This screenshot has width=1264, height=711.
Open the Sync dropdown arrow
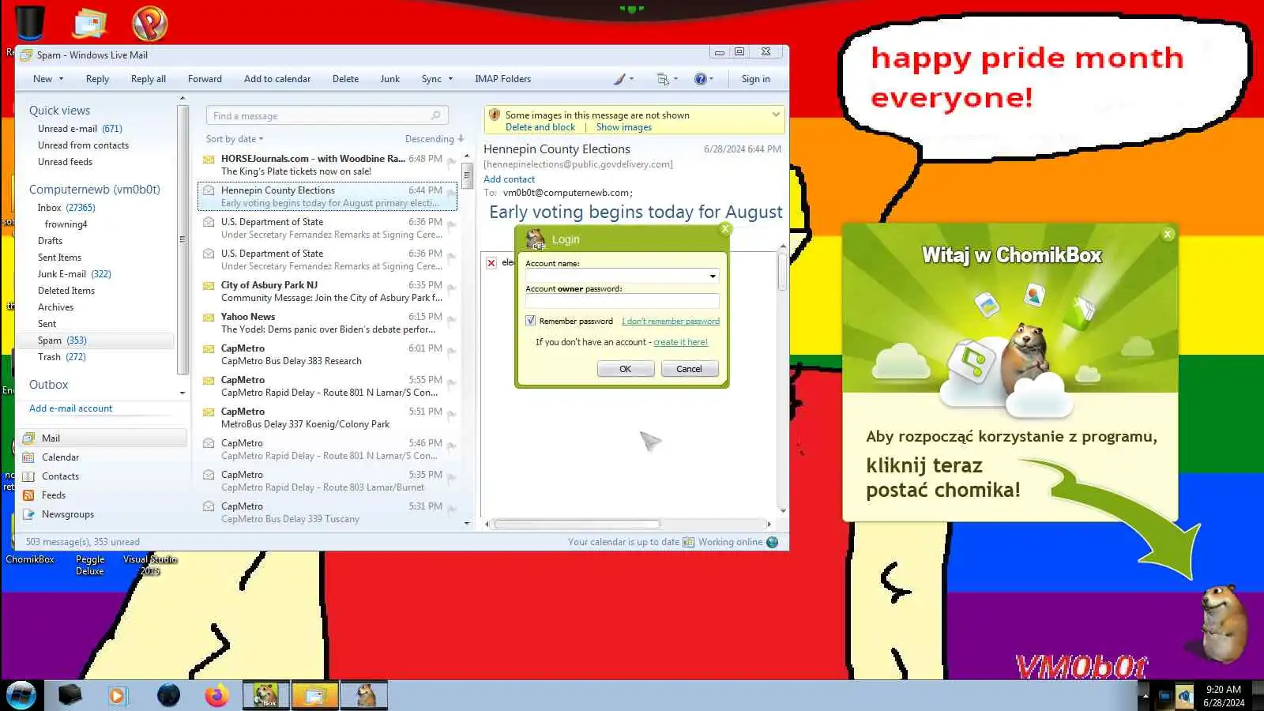click(450, 79)
